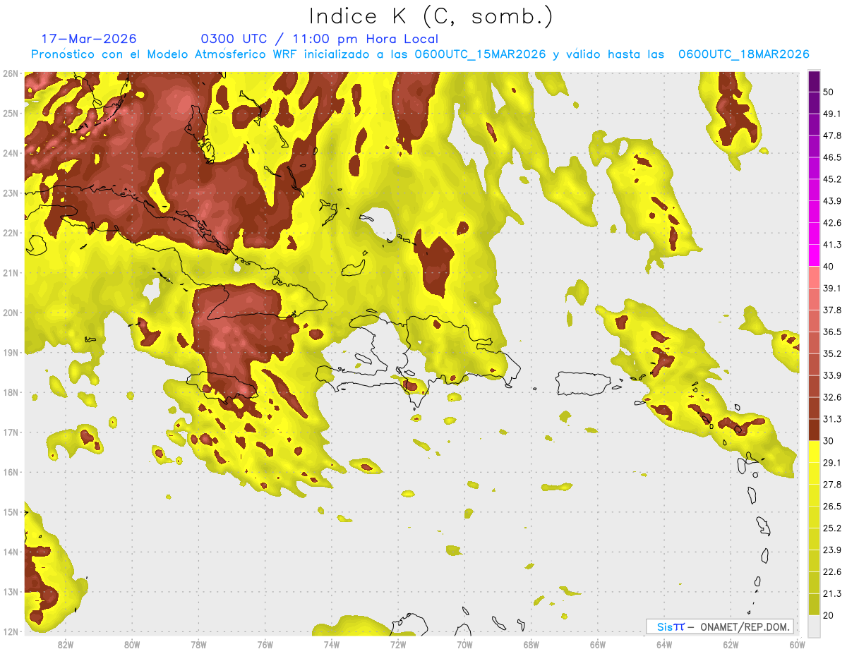The width and height of the screenshot is (847, 654).
Task: Click the "45.2" color scale label
Action: point(832,179)
